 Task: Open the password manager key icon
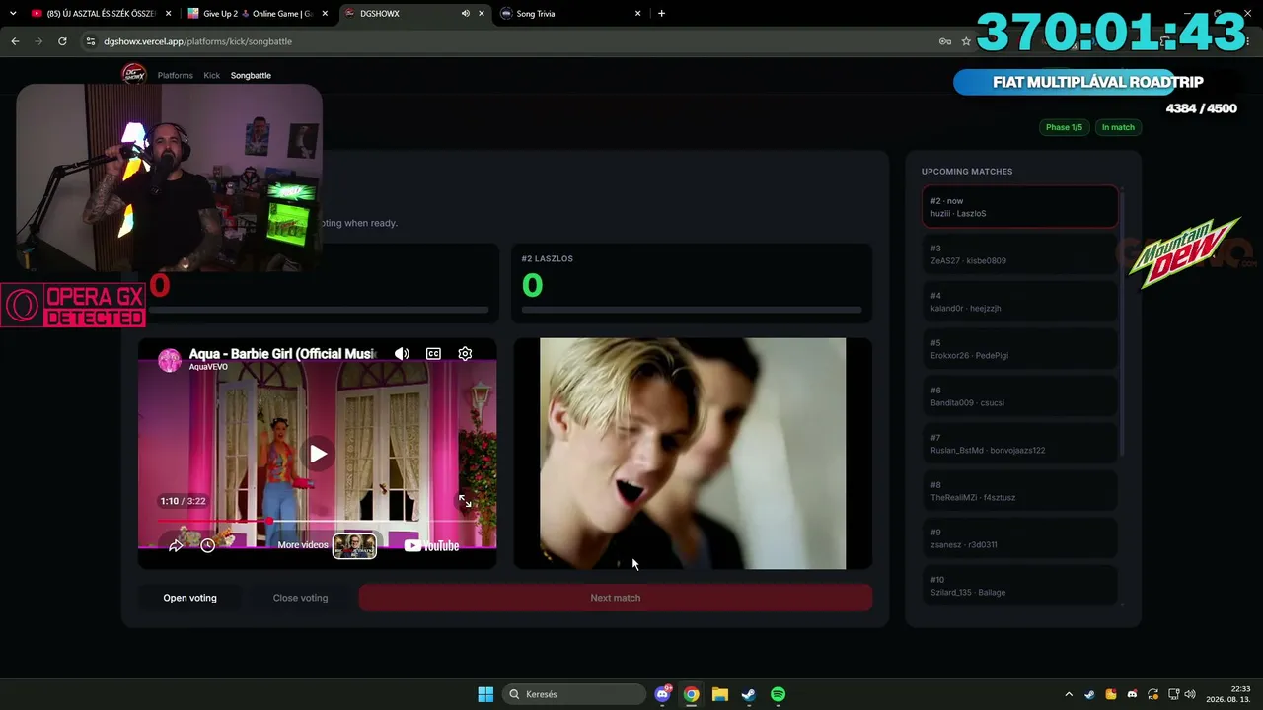pos(944,41)
